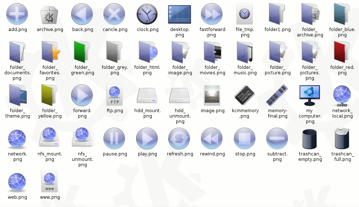
Task: Open the folder1.png icon
Action: pos(277,14)
